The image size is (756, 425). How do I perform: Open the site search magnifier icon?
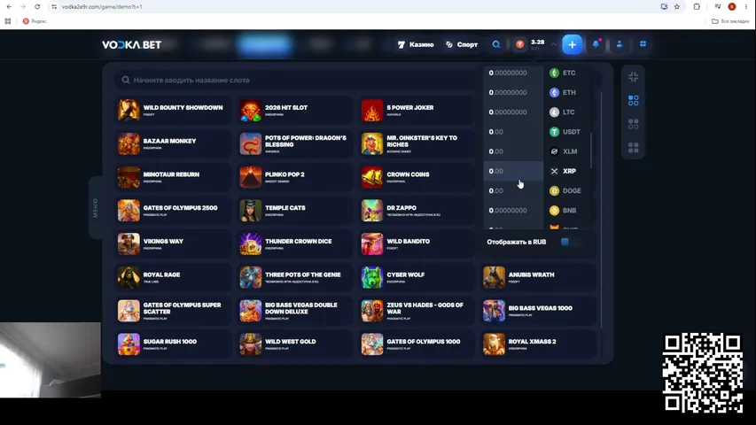(x=496, y=44)
